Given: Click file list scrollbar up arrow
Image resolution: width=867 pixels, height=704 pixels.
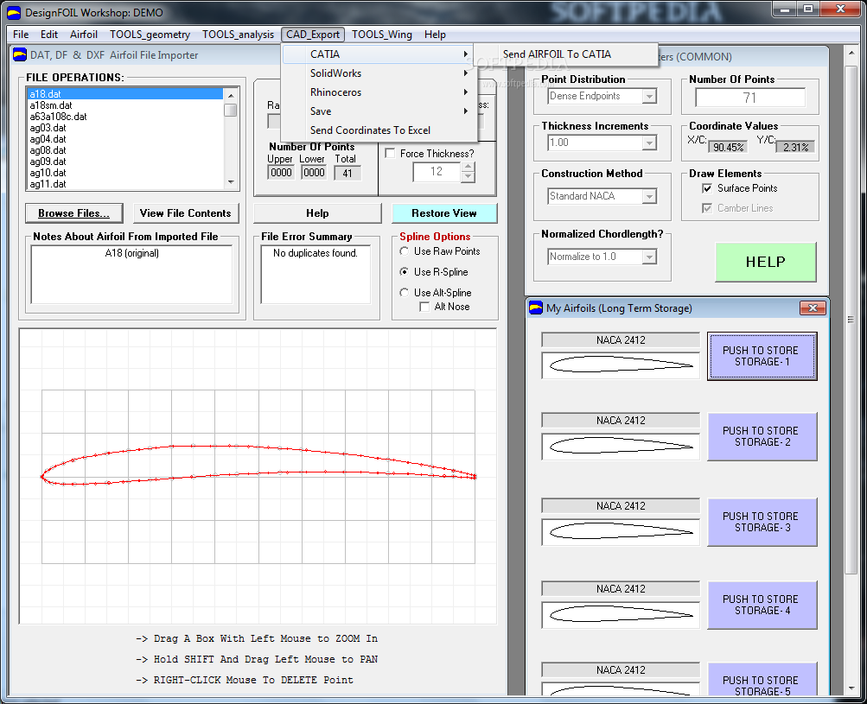Looking at the screenshot, I should point(231,95).
